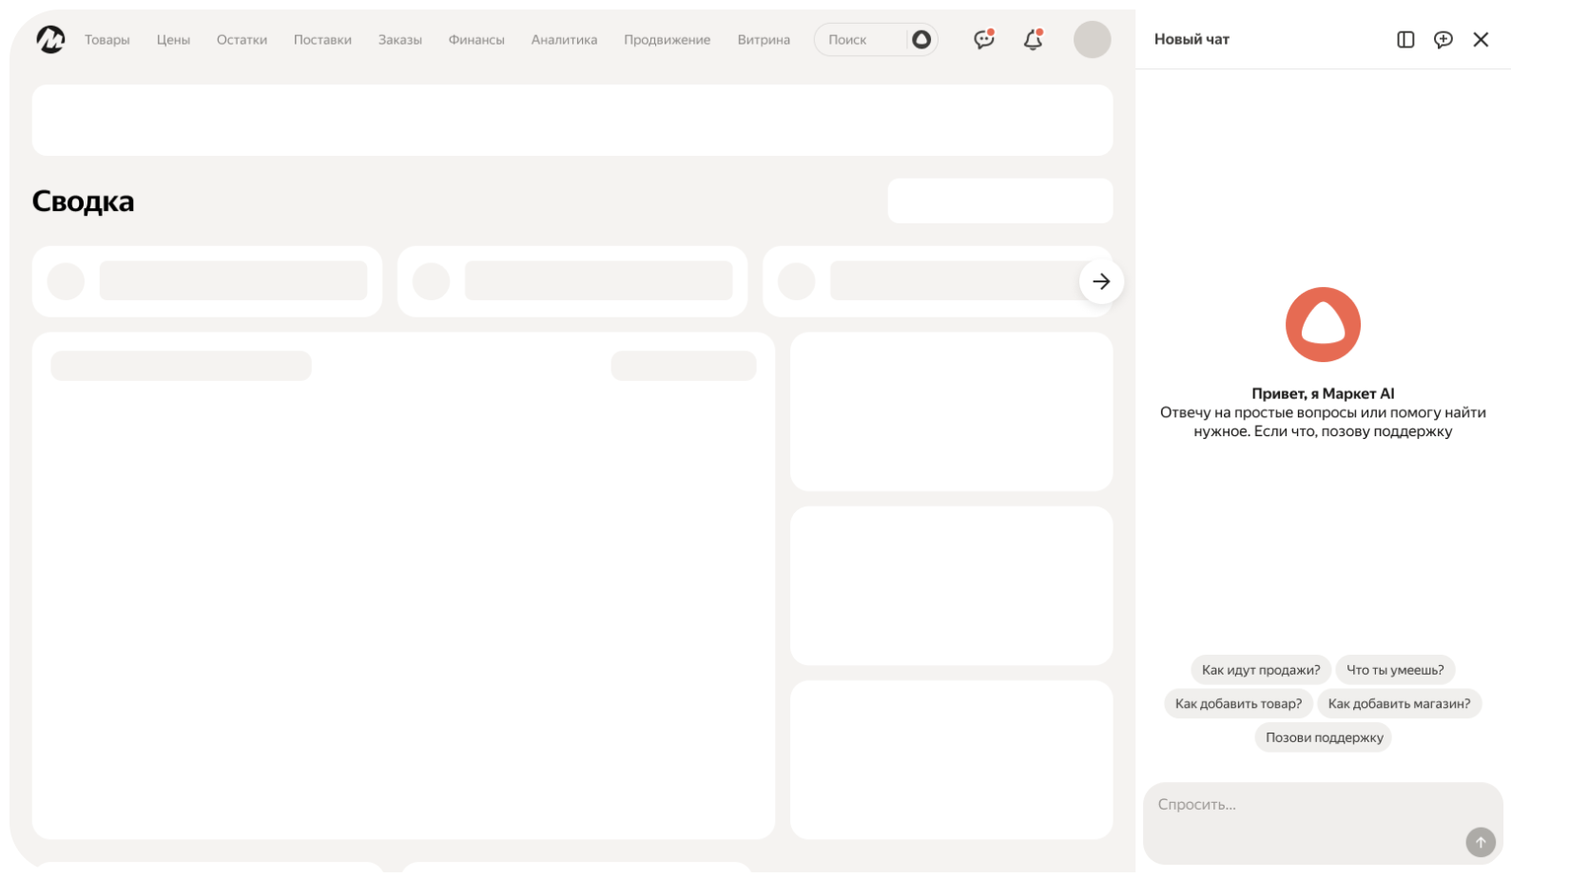Screen dimensions: 1569x878
Task: Choose 'Что ты умеешь?' suggestion chip
Action: click(x=1395, y=670)
